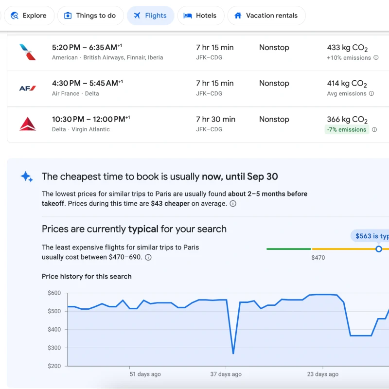The height and width of the screenshot is (389, 389).
Task: Click info icon after '$43 cheaper on average'
Action: pos(233,204)
